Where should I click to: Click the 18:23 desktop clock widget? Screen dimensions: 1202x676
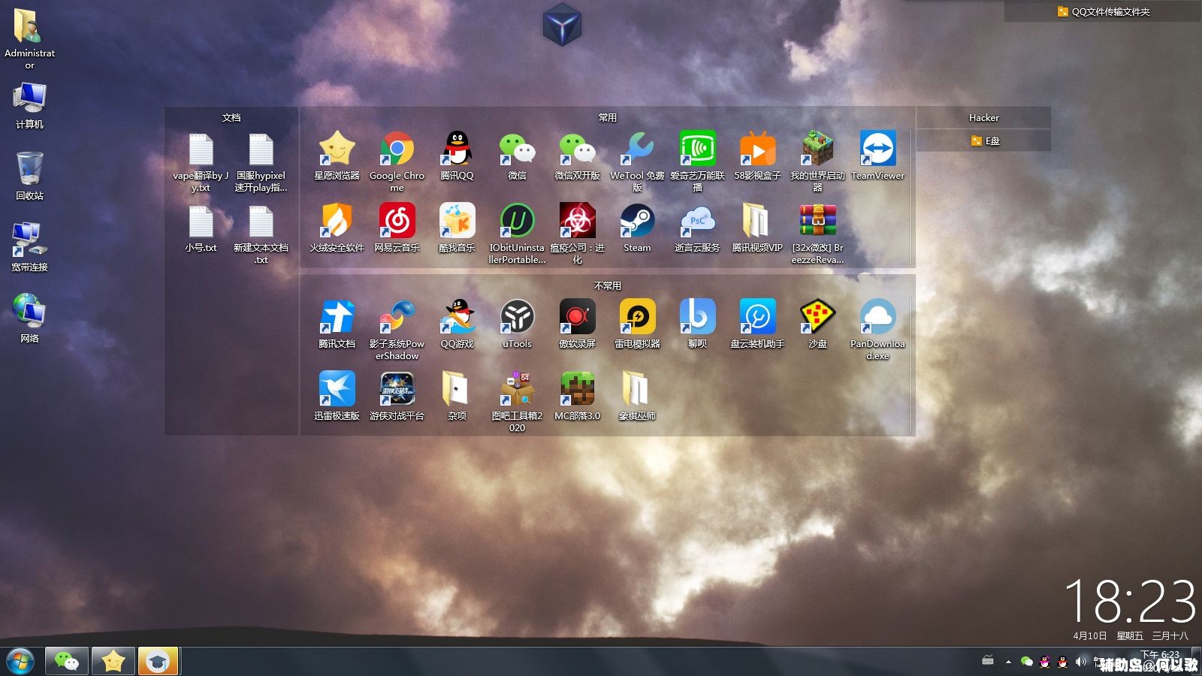1131,602
